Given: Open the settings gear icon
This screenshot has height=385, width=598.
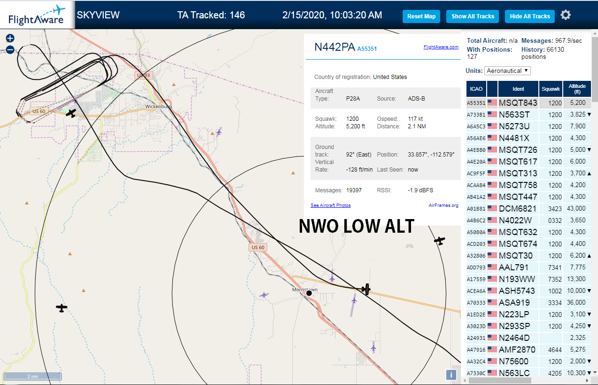Looking at the screenshot, I should pos(566,15).
